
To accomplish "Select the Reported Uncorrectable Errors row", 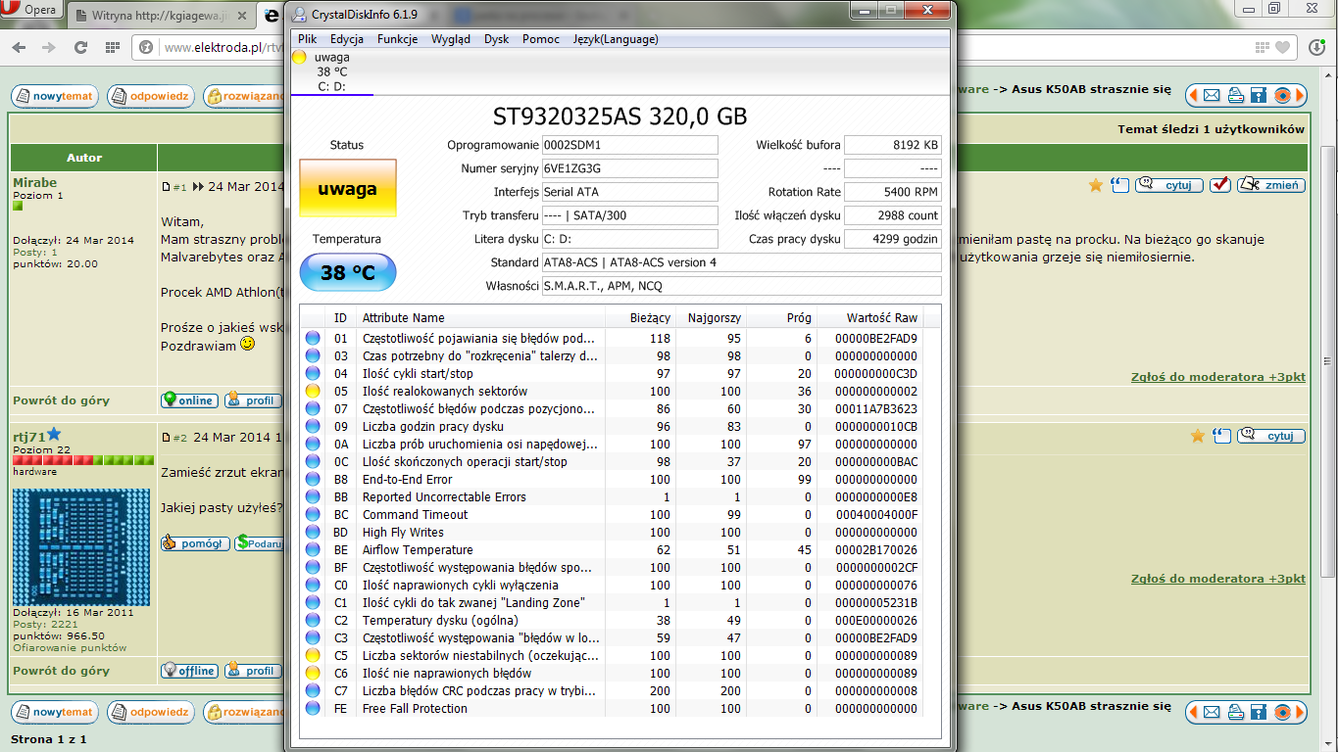I will click(612, 496).
